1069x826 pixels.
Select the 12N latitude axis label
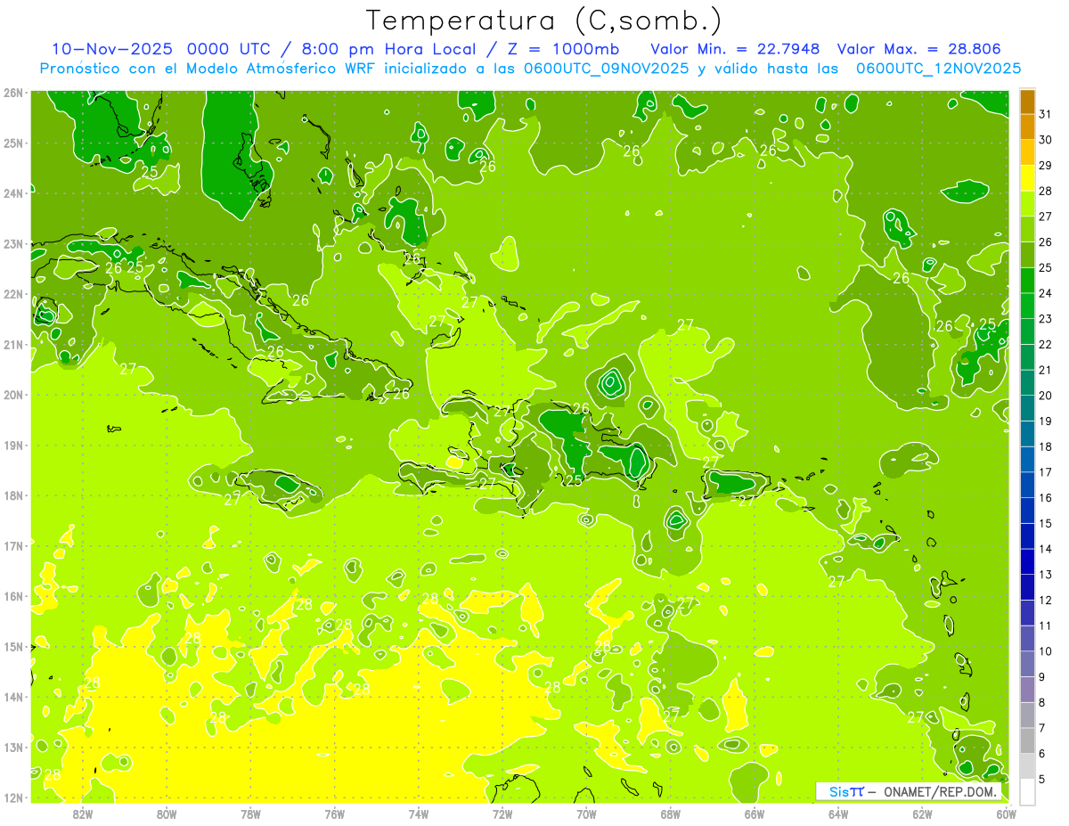click(13, 797)
